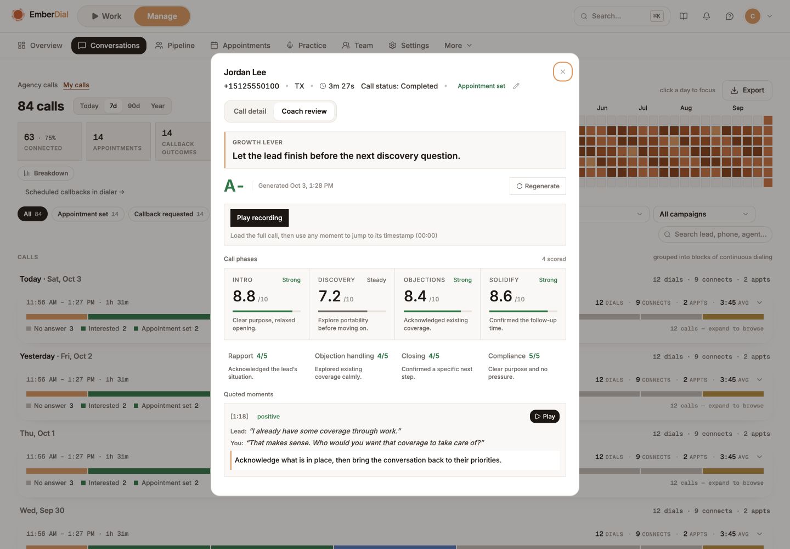Open the All campaigns dropdown
790x549 pixels.
pos(704,214)
